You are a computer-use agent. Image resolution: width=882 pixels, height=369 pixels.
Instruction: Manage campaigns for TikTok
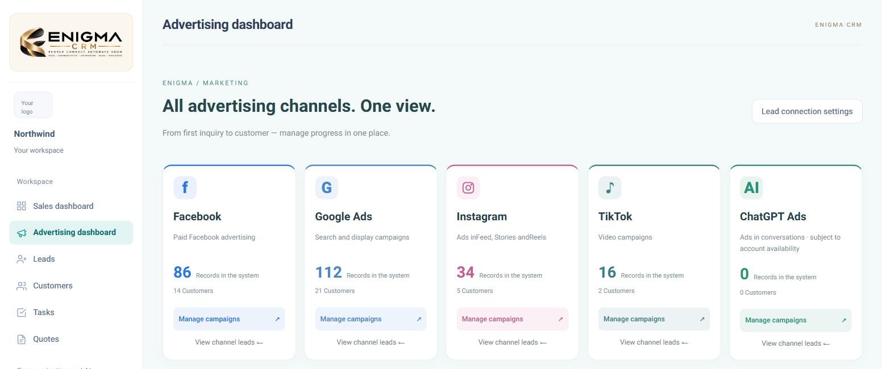click(654, 319)
